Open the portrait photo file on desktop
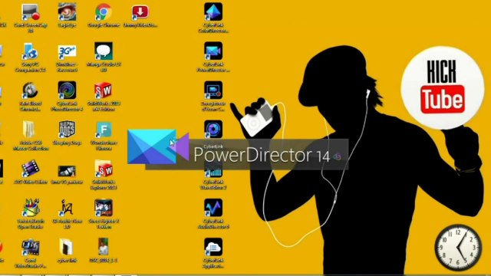Viewport: 491px width, 276px height. (104, 247)
